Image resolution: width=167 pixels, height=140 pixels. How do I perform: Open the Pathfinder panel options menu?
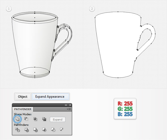pyautogui.click(x=69, y=109)
